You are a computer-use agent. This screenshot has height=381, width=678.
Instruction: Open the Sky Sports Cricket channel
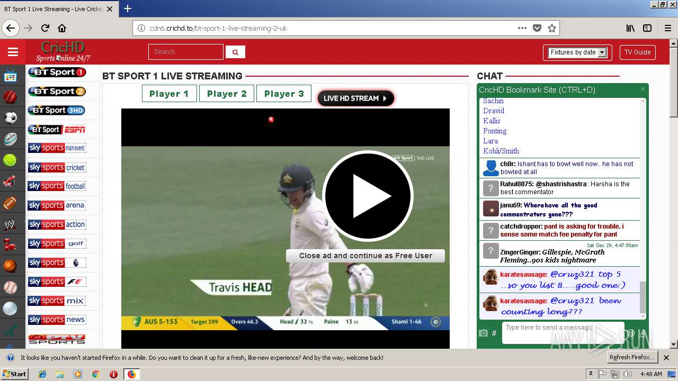click(x=57, y=167)
